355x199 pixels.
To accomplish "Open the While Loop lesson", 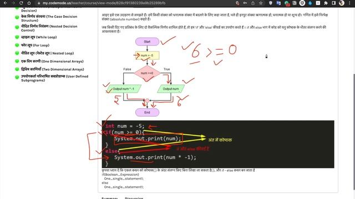I will [x=39, y=37].
